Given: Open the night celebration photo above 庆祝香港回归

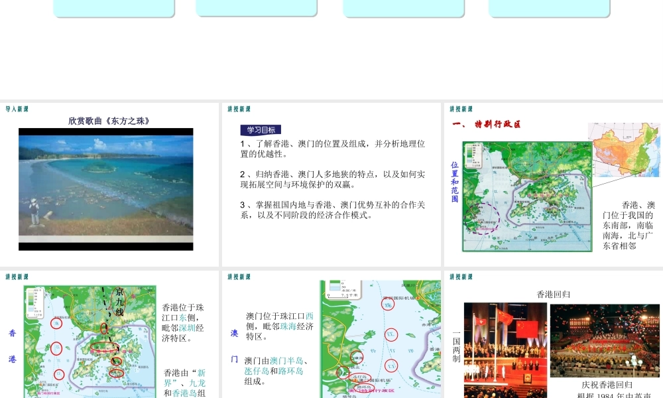Looking at the screenshot, I should click(x=605, y=340).
